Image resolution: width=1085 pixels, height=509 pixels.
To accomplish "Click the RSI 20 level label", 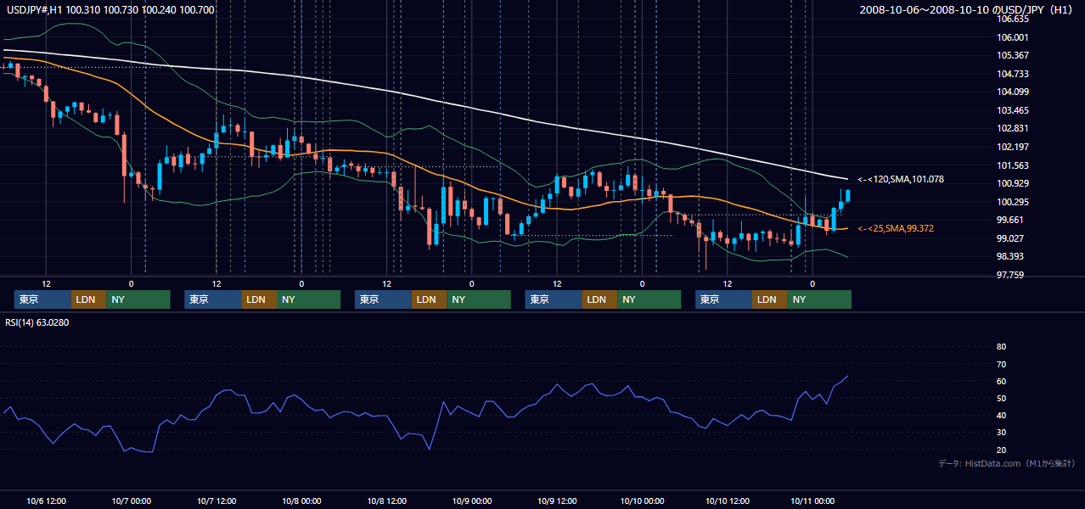I will pos(1001,450).
